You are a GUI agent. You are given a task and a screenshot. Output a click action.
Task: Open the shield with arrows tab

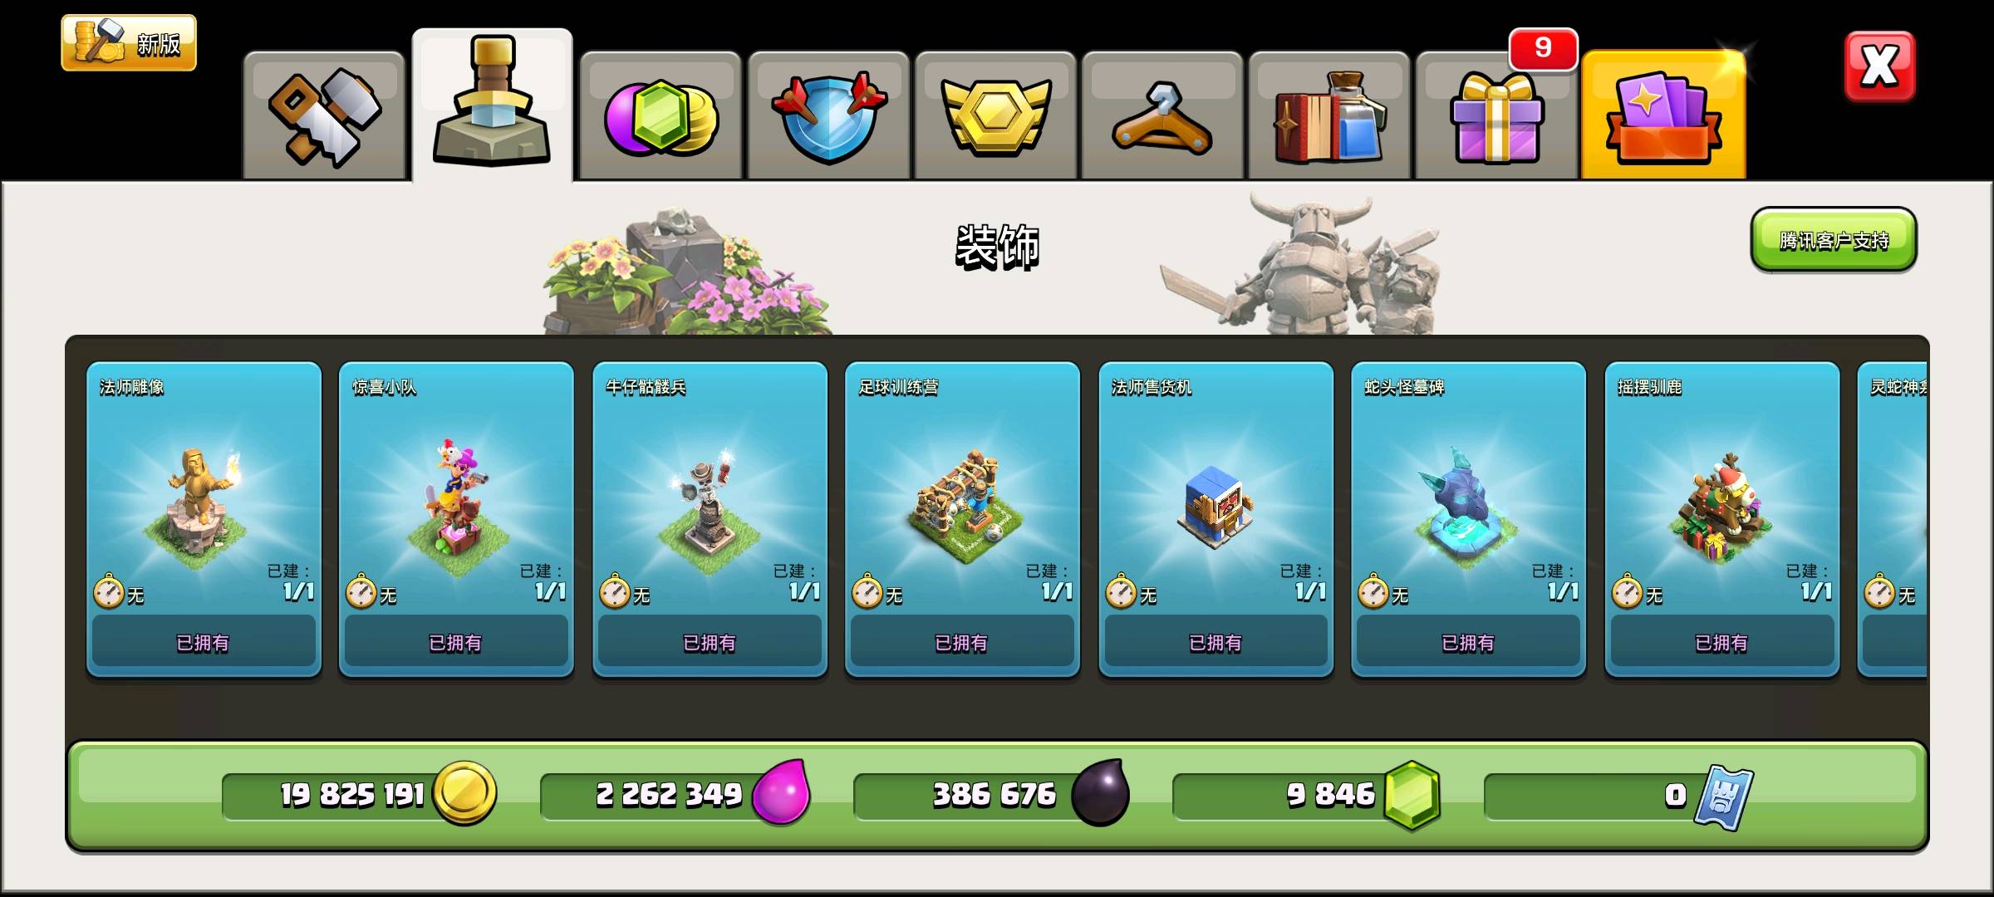828,115
